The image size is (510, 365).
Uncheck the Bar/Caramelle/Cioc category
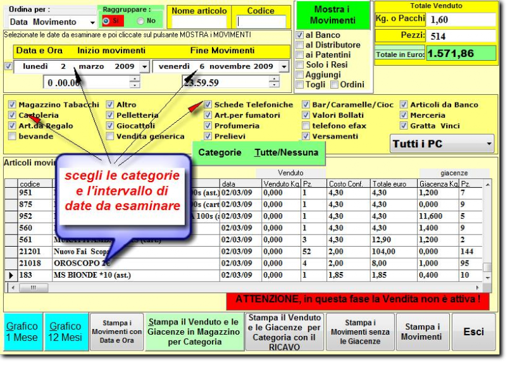[306, 104]
